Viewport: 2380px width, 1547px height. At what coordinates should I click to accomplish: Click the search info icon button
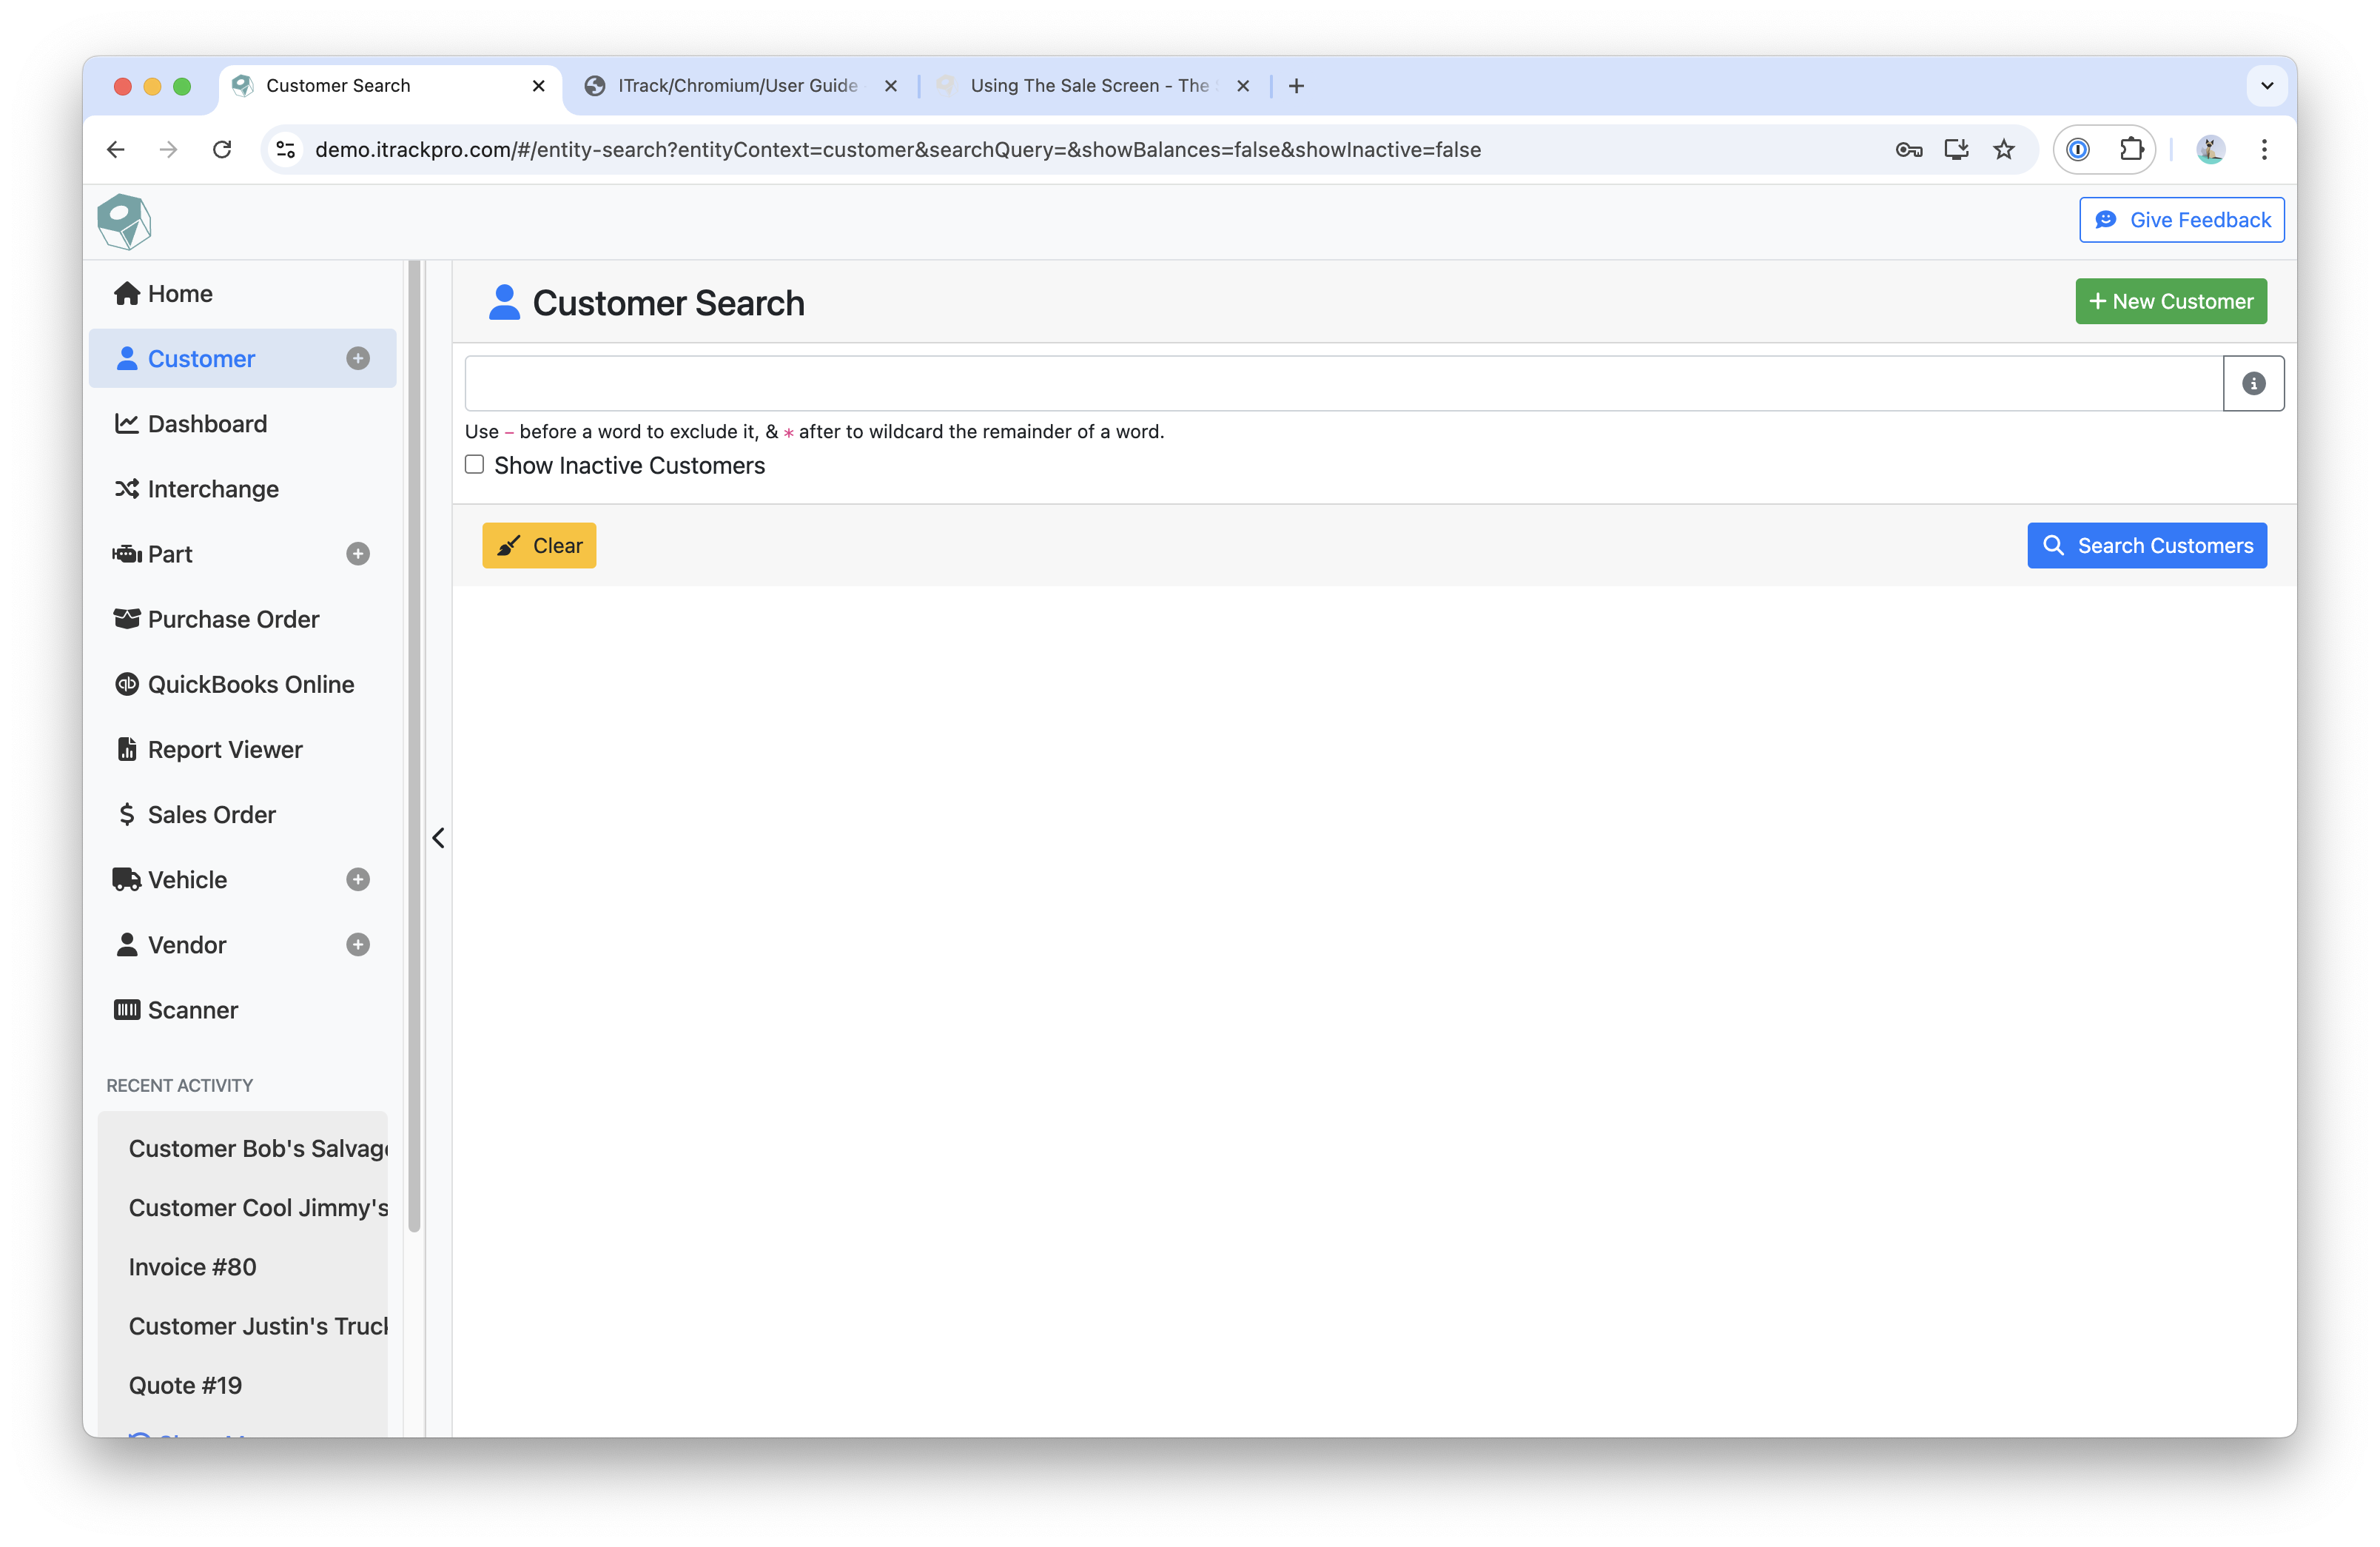click(2252, 383)
